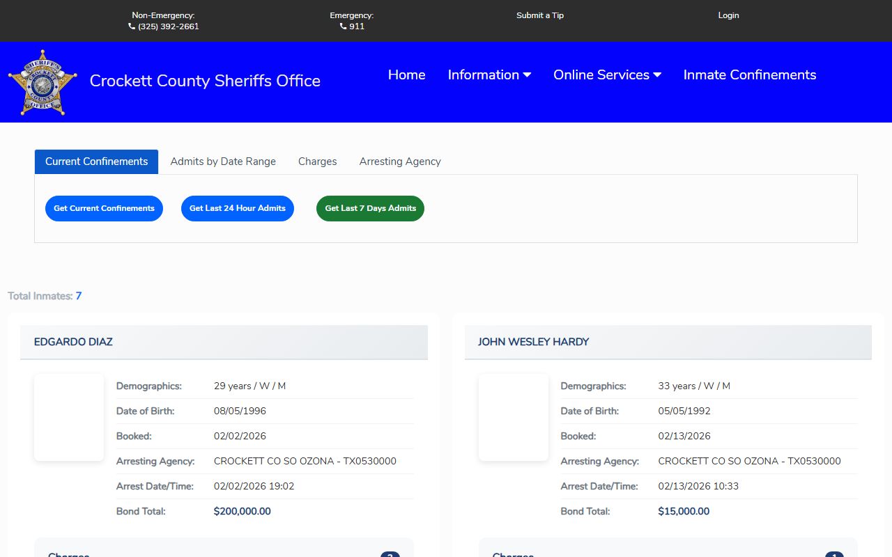Viewport: 892px width, 557px height.
Task: Click date of birth 08/05/1996
Action: coord(240,411)
